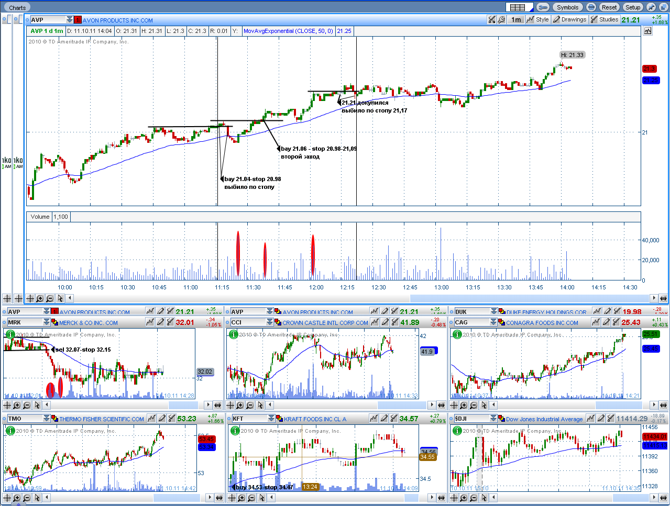Open the $DJI symbol dropdown
670x506 pixels.
pos(493,419)
